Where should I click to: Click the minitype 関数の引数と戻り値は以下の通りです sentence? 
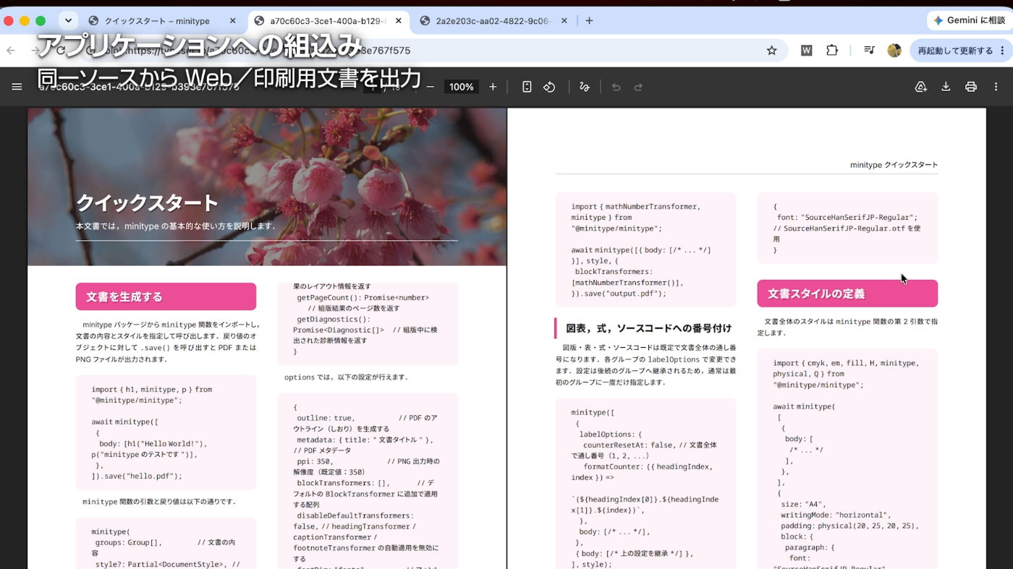(x=158, y=501)
